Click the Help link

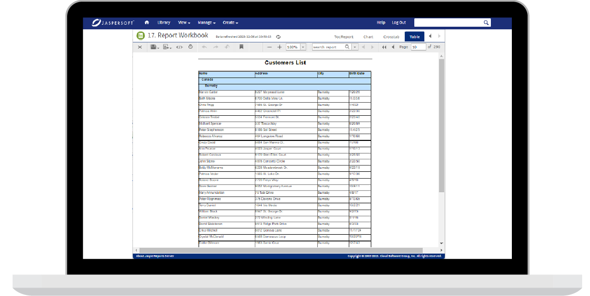click(381, 23)
